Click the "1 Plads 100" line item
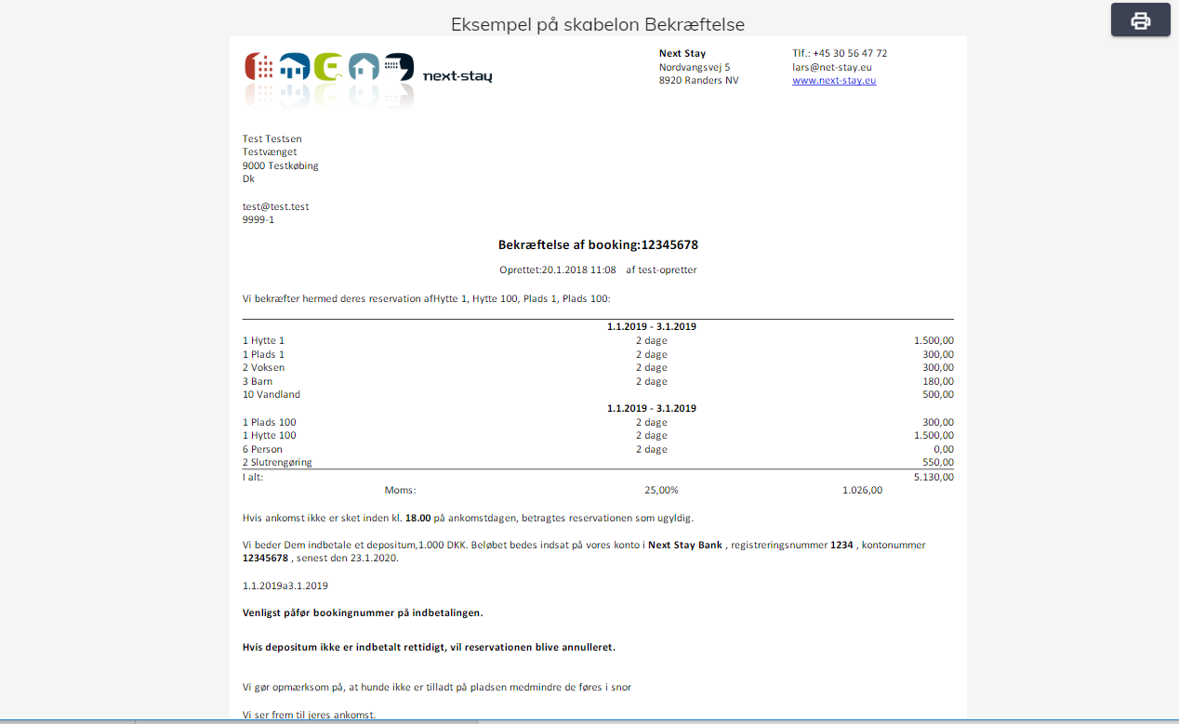This screenshot has width=1179, height=724. click(x=270, y=422)
